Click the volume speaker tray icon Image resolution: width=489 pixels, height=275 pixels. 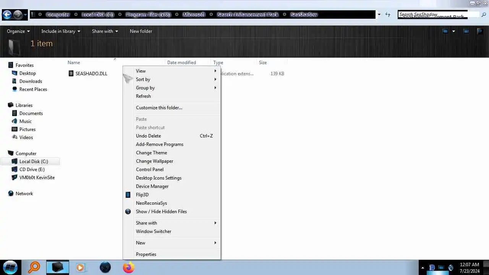click(451, 268)
